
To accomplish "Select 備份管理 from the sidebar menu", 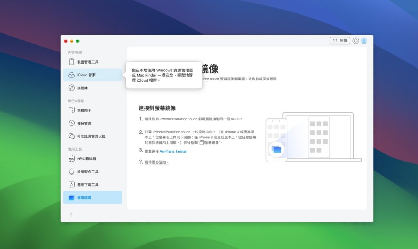I will (x=86, y=123).
